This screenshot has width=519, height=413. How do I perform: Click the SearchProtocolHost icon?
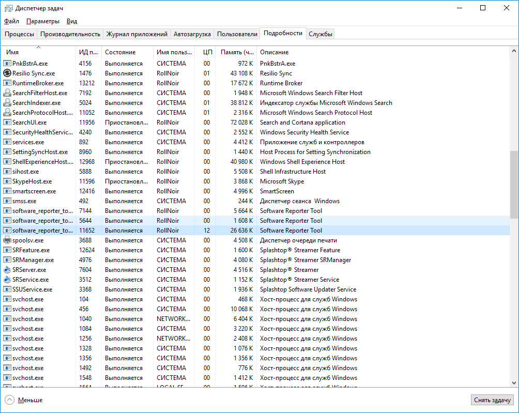[x=7, y=113]
